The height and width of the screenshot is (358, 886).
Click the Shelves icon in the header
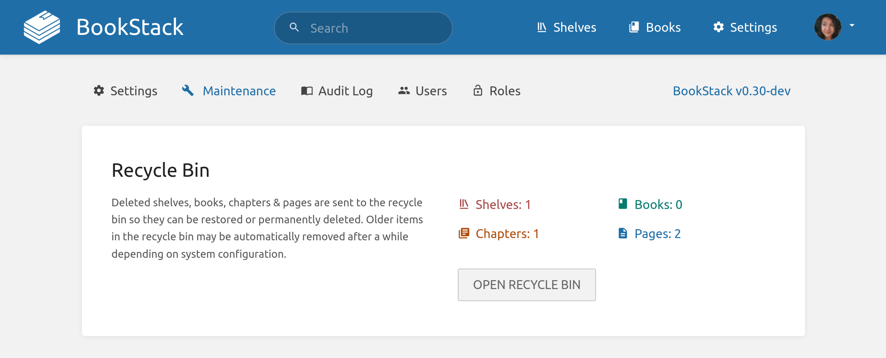(x=541, y=27)
